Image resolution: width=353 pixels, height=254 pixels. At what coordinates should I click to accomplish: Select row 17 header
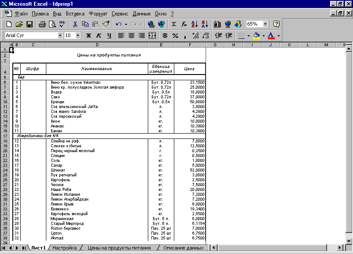pyautogui.click(x=5, y=136)
